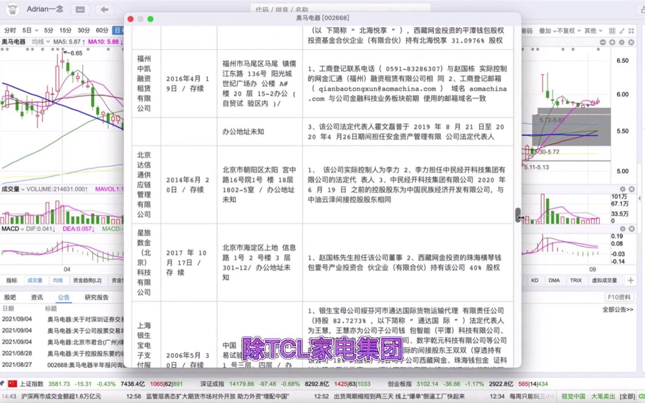Open the F10资料 button

pyautogui.click(x=619, y=297)
